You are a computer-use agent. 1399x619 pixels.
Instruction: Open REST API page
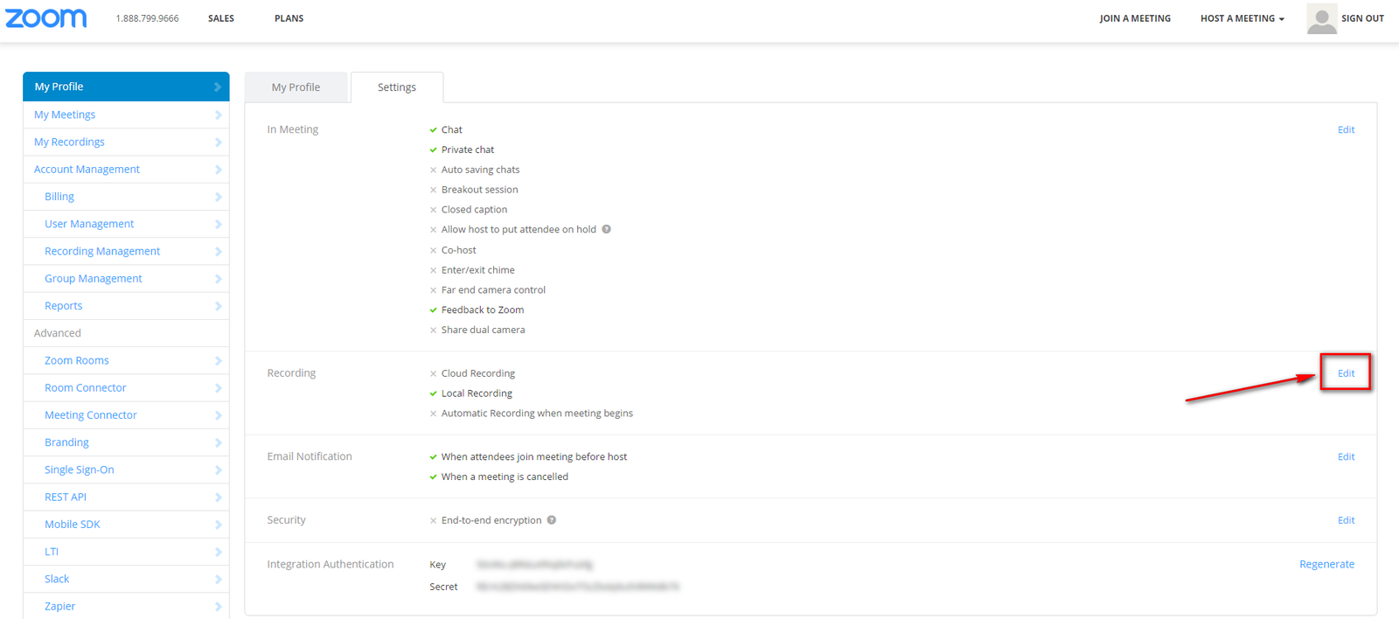[x=66, y=497]
